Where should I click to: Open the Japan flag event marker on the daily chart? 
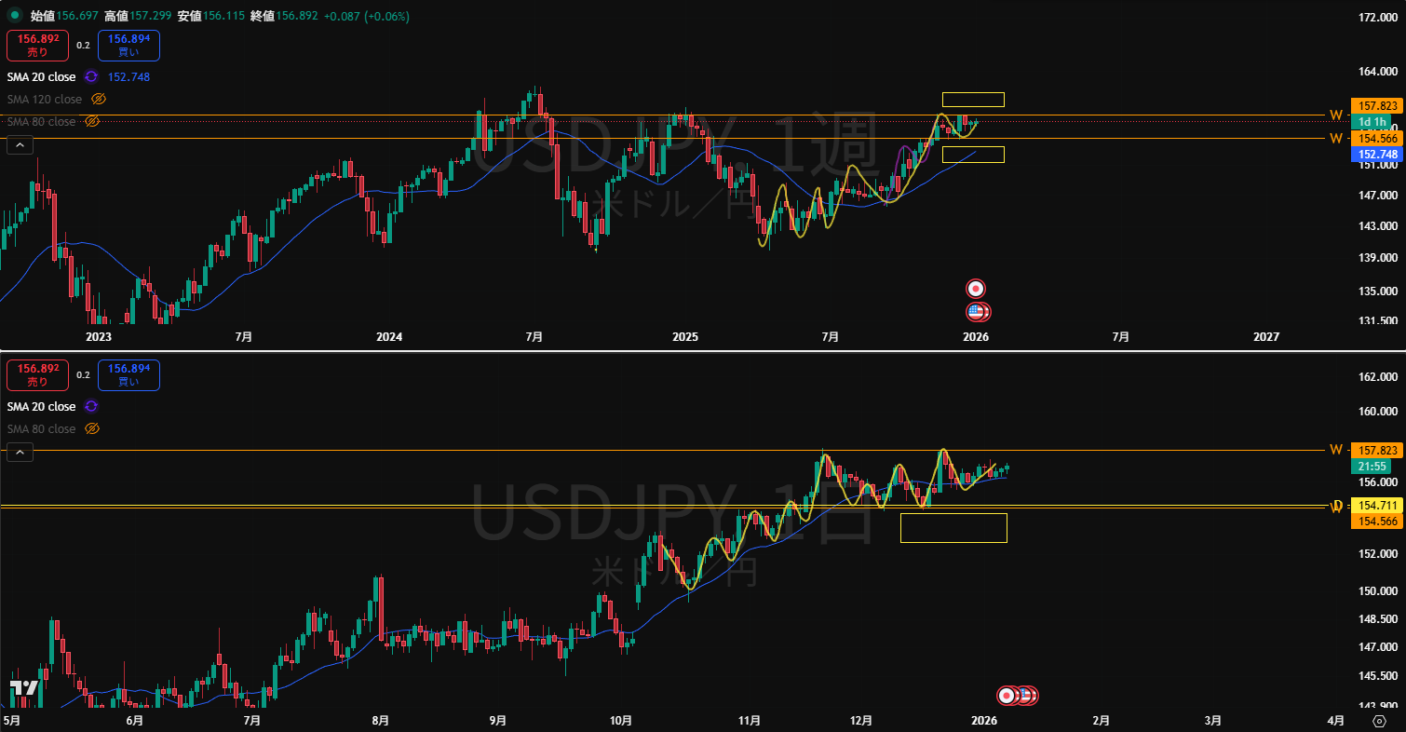tap(1007, 695)
